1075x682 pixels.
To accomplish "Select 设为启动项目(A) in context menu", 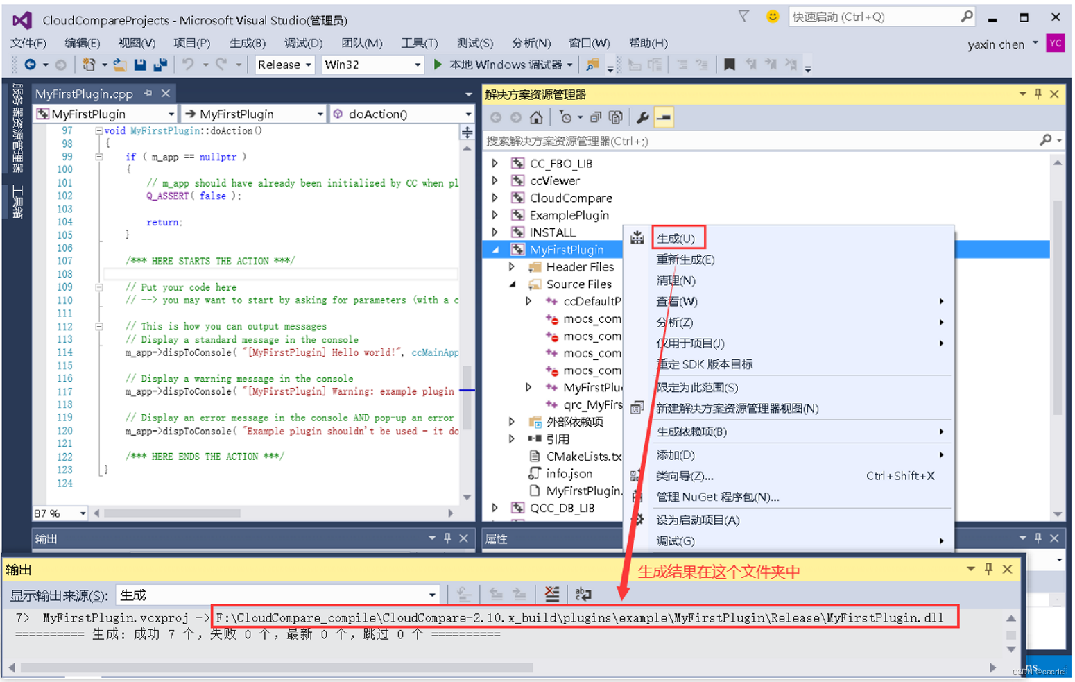I will (x=698, y=520).
